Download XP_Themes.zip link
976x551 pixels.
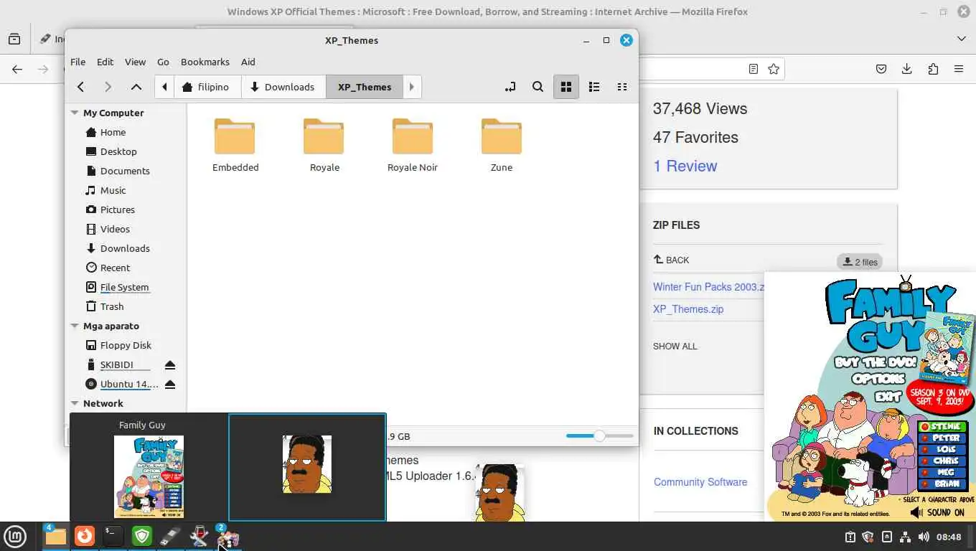click(688, 309)
